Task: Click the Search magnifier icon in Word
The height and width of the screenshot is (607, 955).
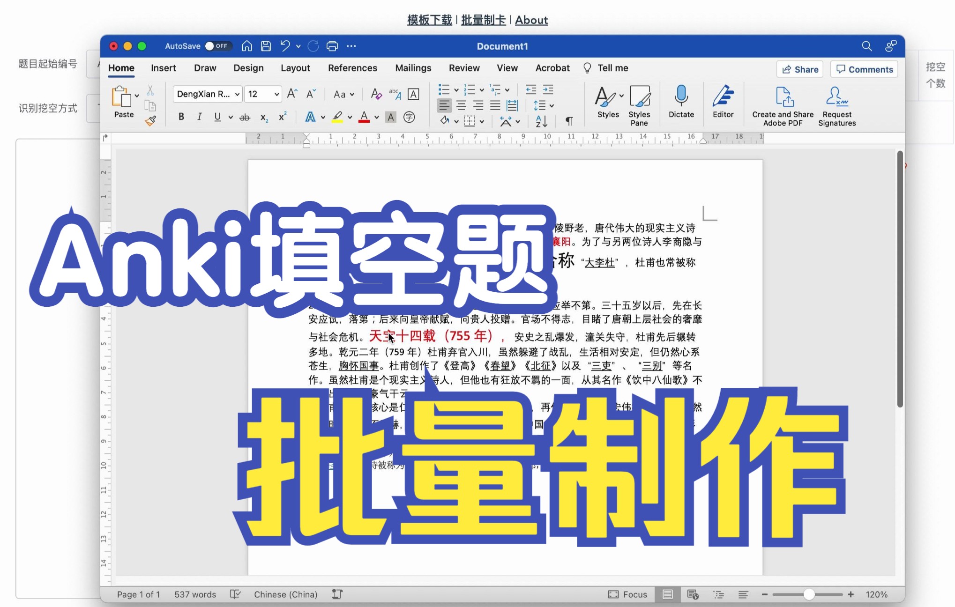Action: point(866,46)
